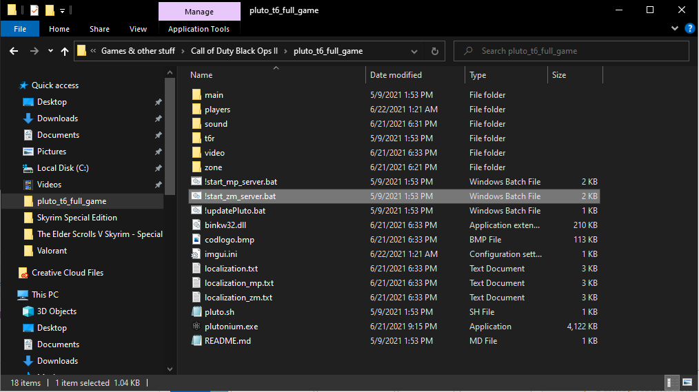
Task: Expand chevron after Games & other stuff
Action: (x=183, y=51)
